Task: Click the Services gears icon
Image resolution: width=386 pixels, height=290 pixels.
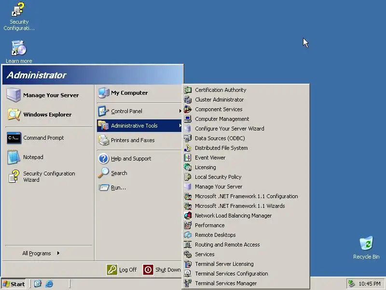Action: coord(188,254)
